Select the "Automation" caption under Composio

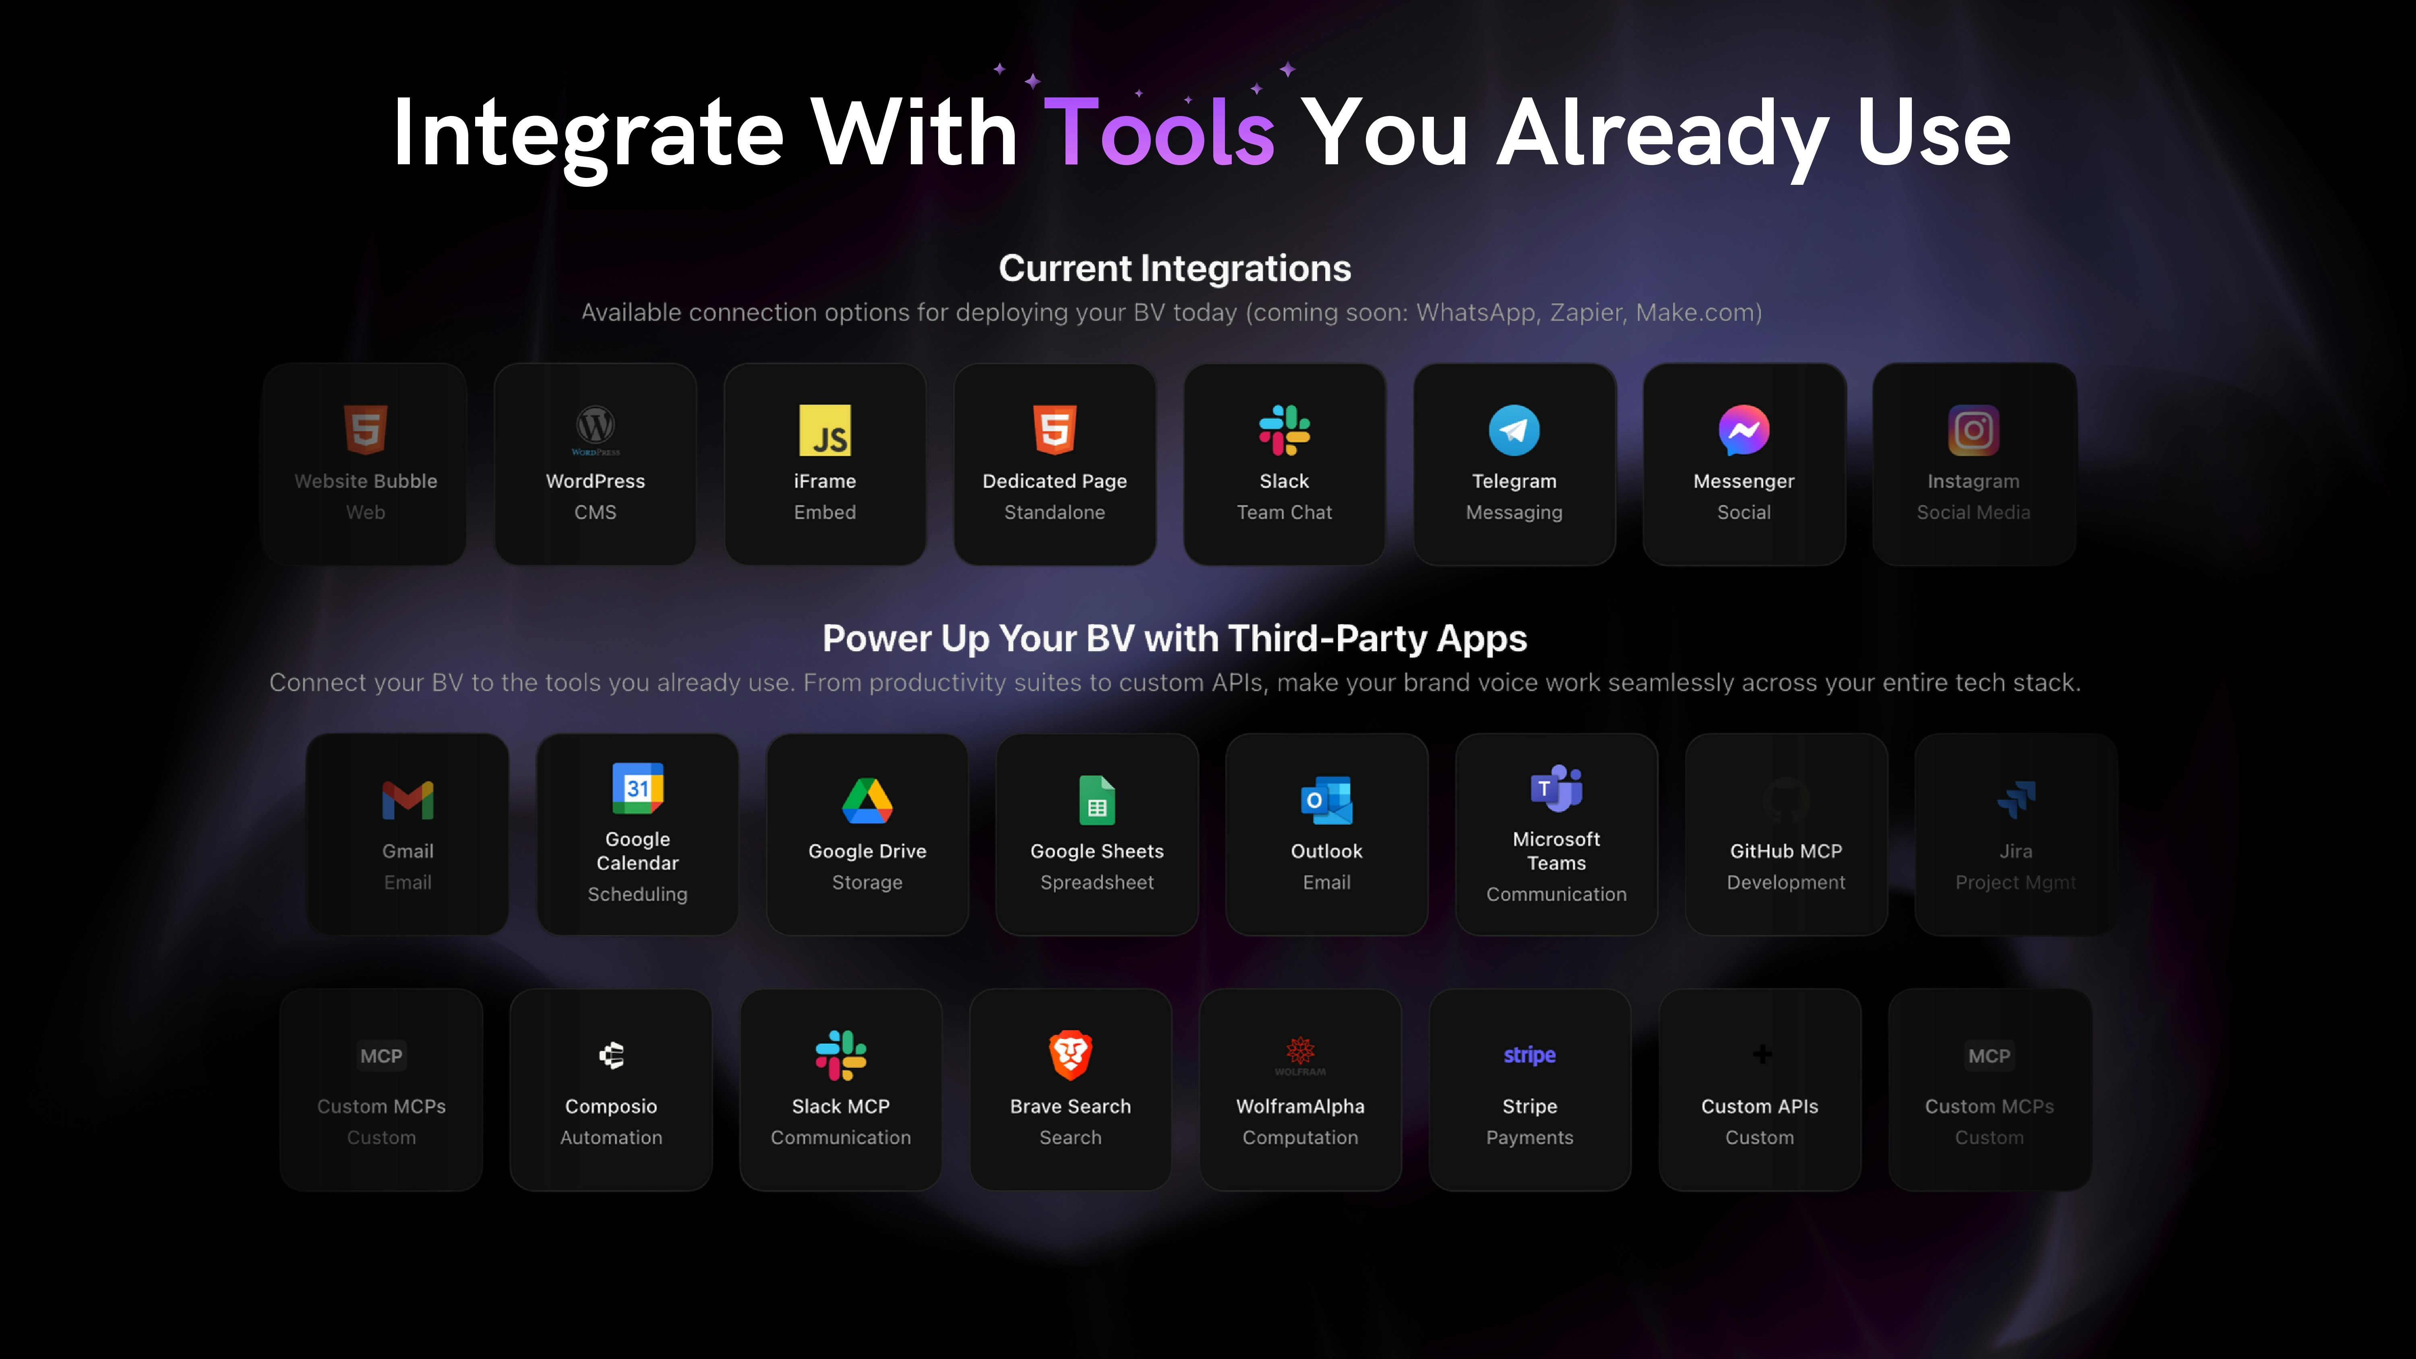pos(612,1138)
